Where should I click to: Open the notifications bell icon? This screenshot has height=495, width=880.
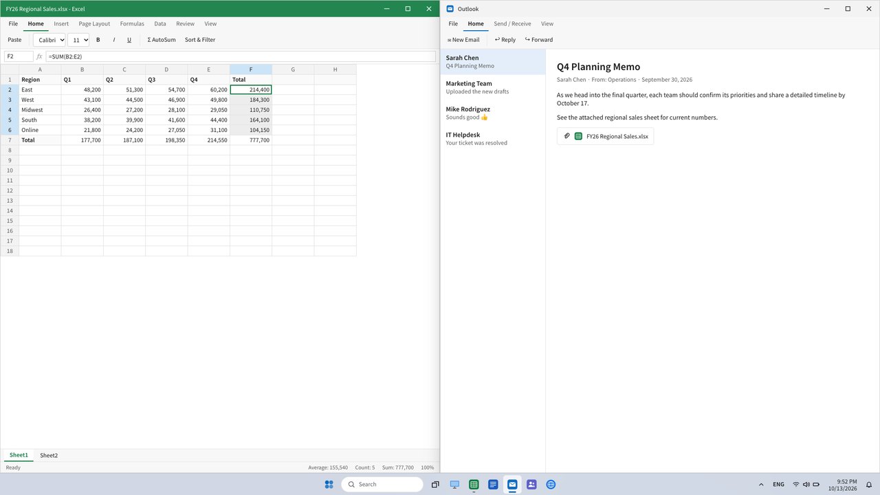click(x=869, y=485)
